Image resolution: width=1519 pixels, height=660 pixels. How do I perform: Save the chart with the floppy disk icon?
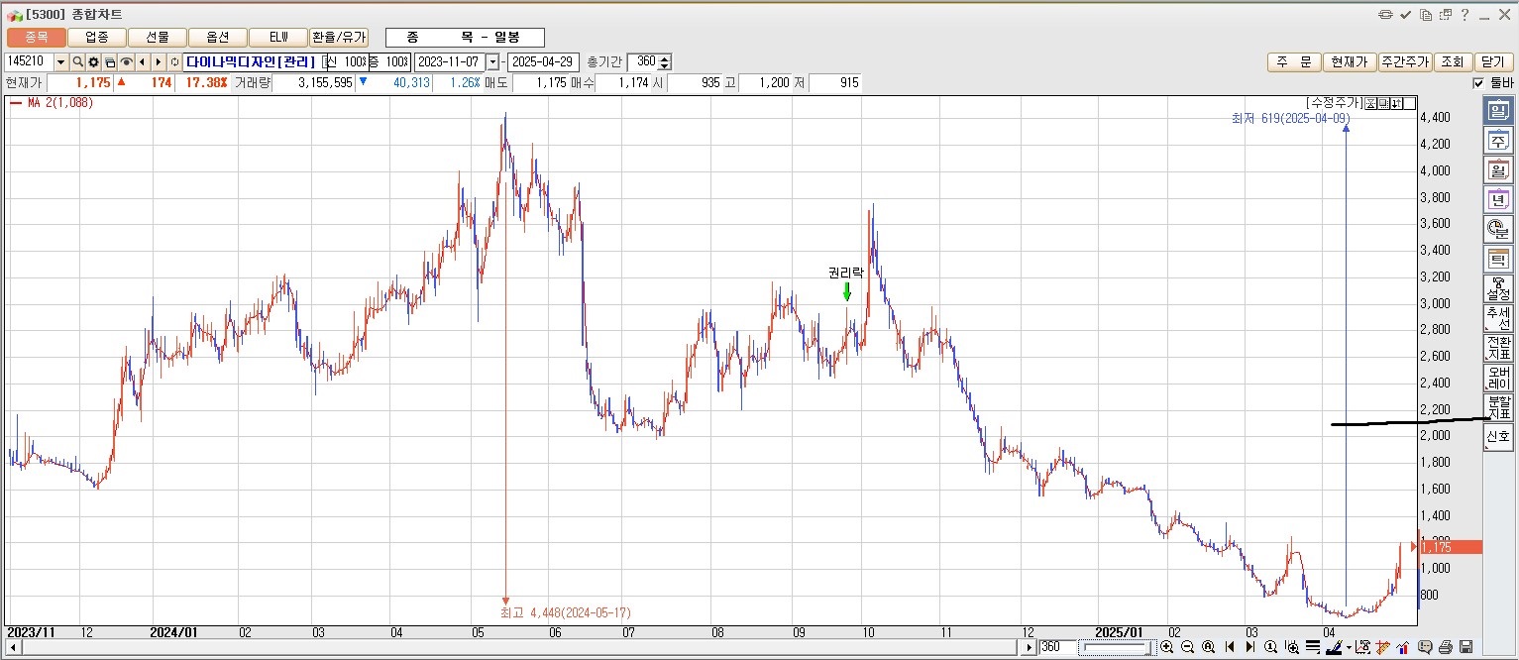(1465, 647)
